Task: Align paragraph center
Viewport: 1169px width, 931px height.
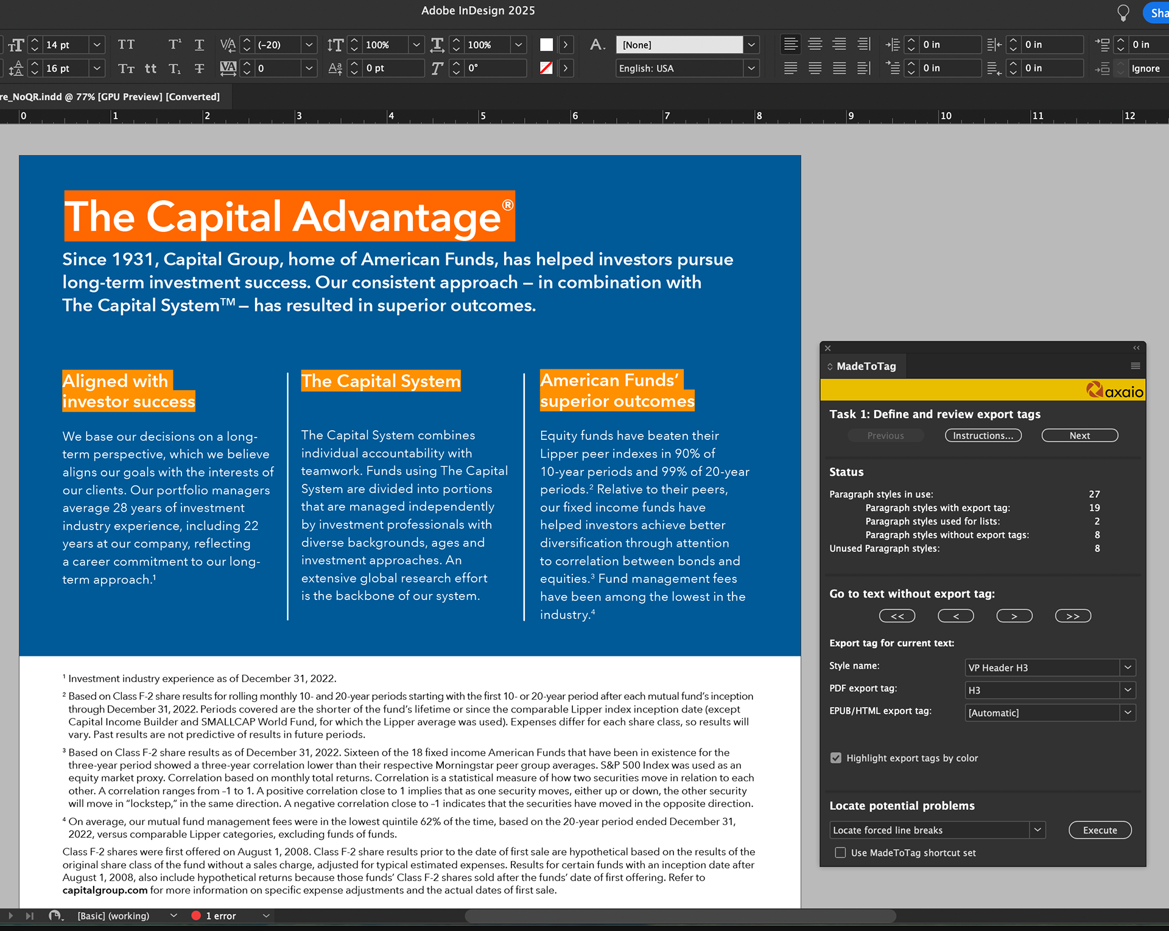Action: [815, 44]
